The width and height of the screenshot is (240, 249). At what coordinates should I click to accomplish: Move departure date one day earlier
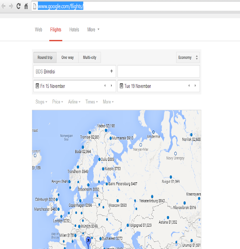[x=105, y=86]
